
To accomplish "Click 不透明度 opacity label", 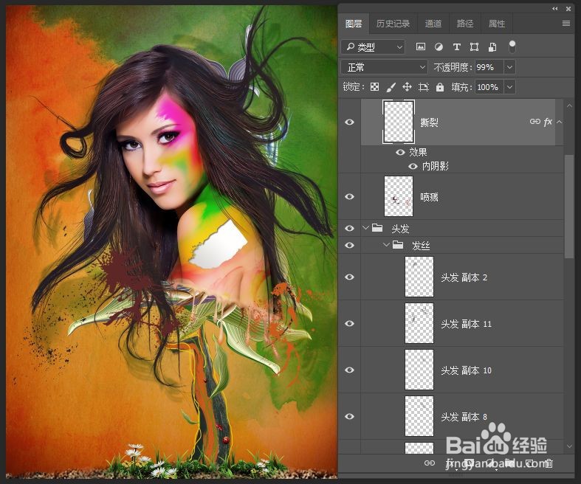I will tap(453, 67).
